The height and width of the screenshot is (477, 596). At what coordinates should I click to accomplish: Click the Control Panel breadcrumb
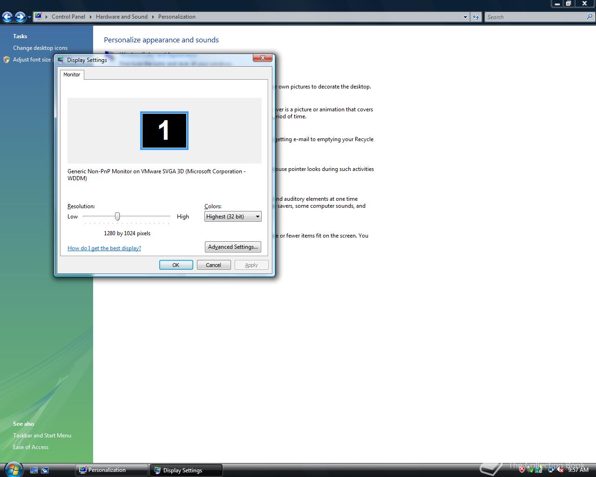click(68, 16)
